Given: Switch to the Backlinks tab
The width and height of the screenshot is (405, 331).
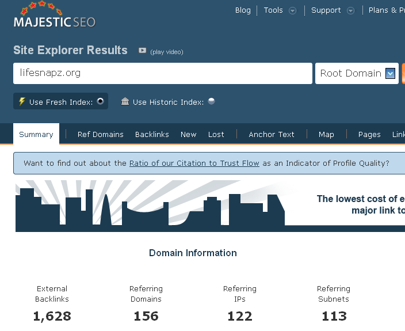Looking at the screenshot, I should 152,134.
